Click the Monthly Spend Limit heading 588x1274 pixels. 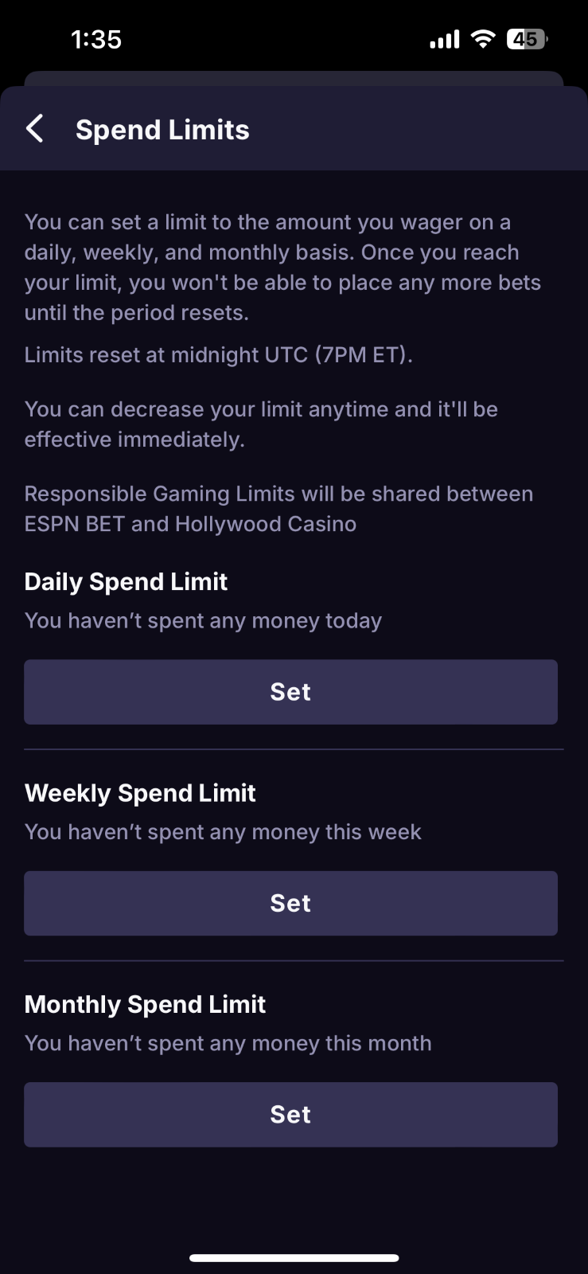pyautogui.click(x=145, y=1004)
